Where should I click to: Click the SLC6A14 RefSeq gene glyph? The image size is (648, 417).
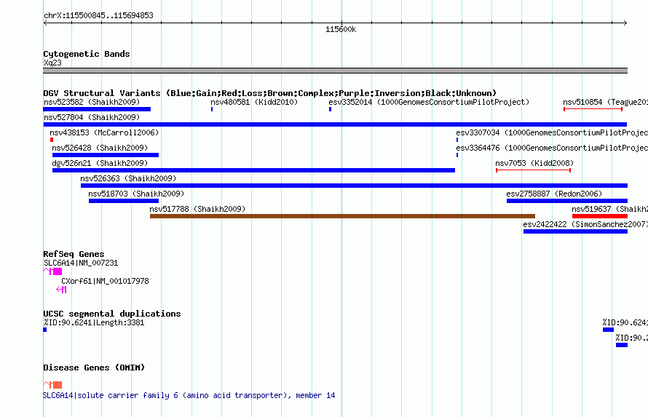[x=52, y=271]
